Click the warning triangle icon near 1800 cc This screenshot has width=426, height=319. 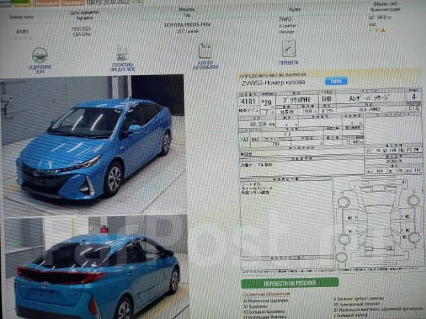click(383, 30)
